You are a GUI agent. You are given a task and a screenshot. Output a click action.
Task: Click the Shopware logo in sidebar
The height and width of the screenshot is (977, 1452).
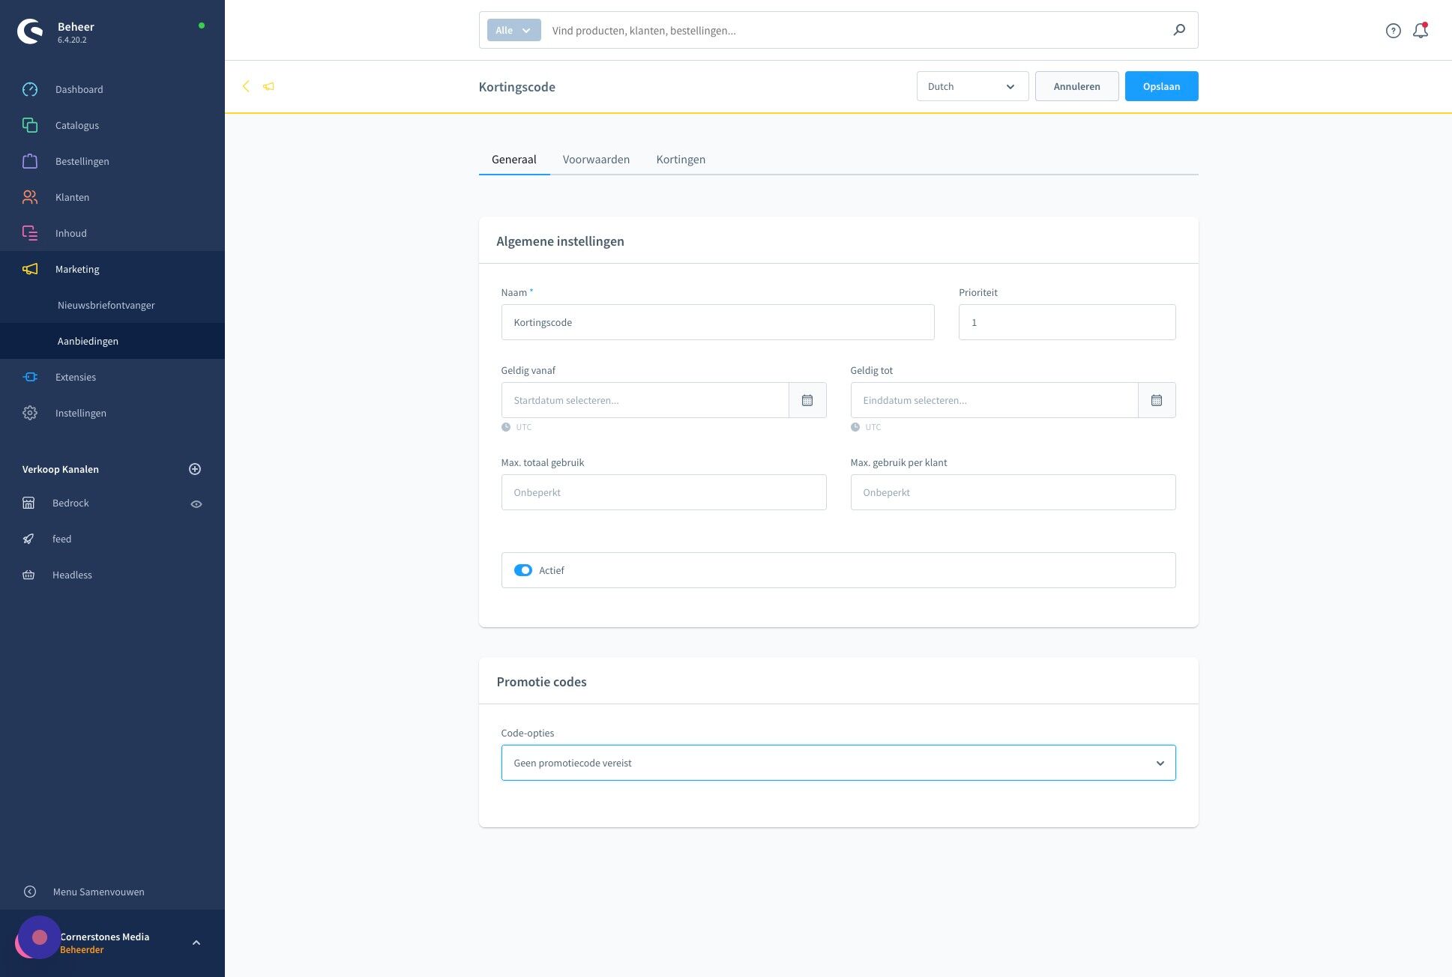pos(30,31)
